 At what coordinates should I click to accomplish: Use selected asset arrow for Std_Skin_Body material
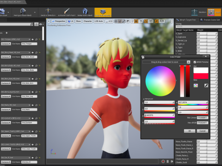point(33,65)
